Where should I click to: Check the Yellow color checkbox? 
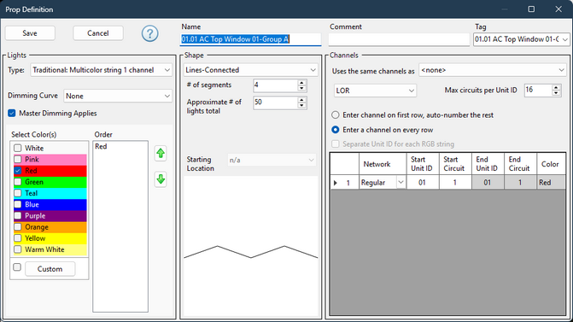pyautogui.click(x=18, y=238)
